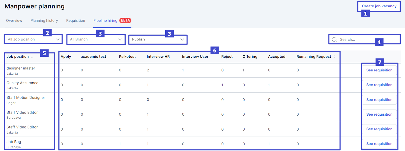405x151 pixels.
Task: Open designer master Interview HR count
Action: [148, 70]
